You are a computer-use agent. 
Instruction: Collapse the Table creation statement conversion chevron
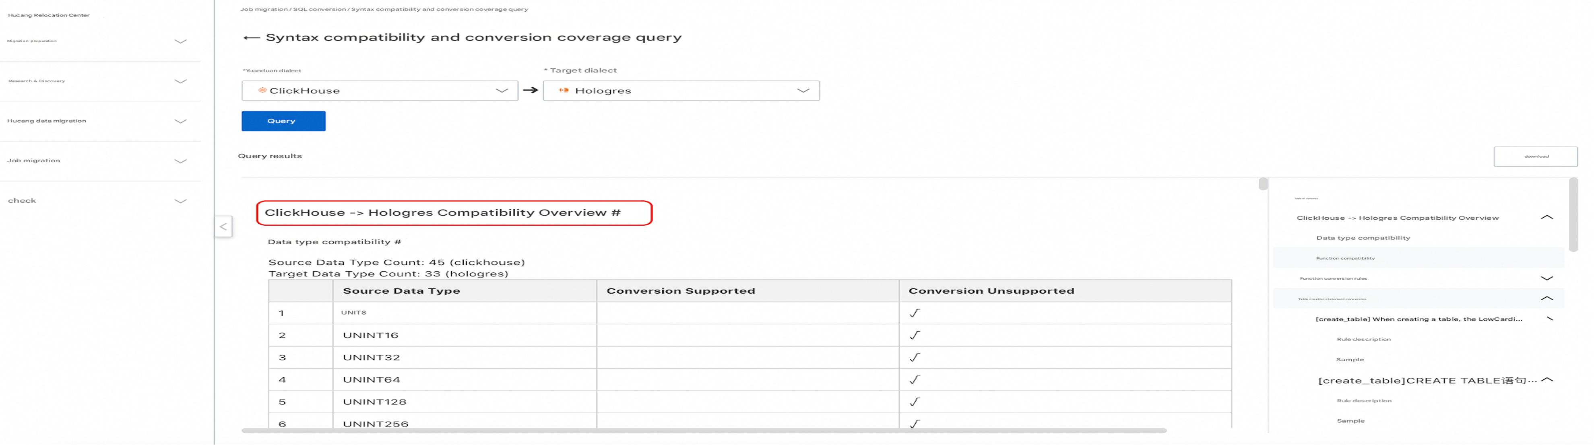[x=1547, y=298]
